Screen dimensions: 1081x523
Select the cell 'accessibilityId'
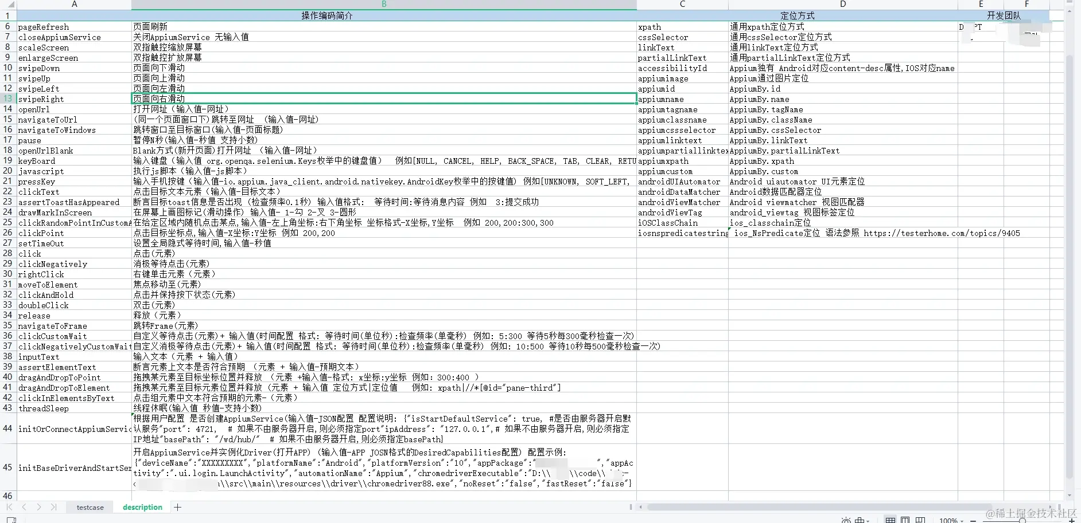(x=682, y=68)
